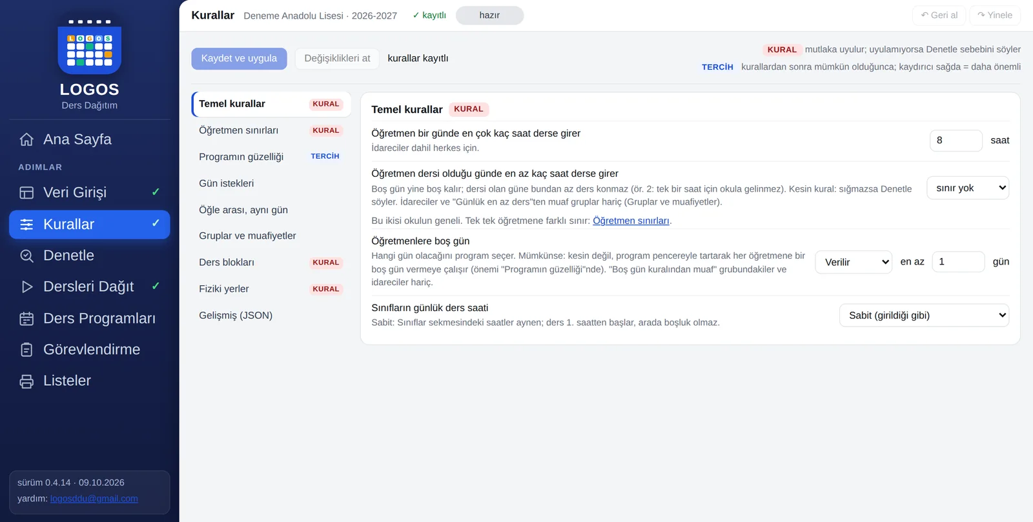Navigate to Ana Sayfa in sidebar
Screen dimensions: 1033x522
90,139
